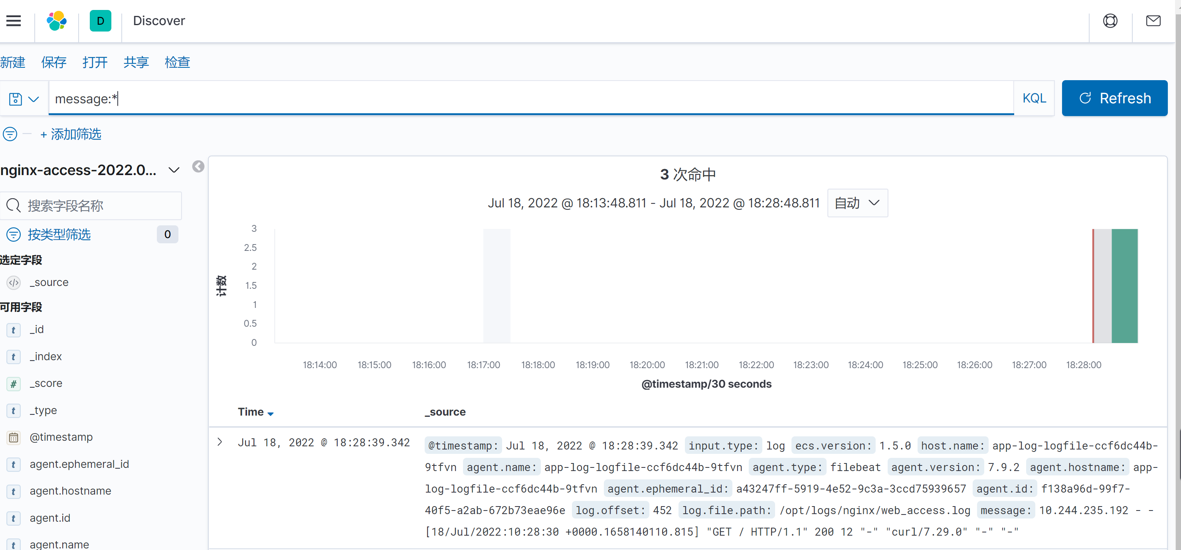
Task: Collapse the field sidebar arrow icon
Action: coord(198,167)
